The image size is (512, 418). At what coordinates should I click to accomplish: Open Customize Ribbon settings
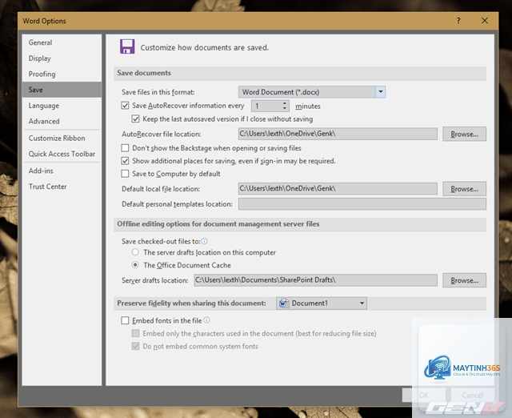coord(62,138)
